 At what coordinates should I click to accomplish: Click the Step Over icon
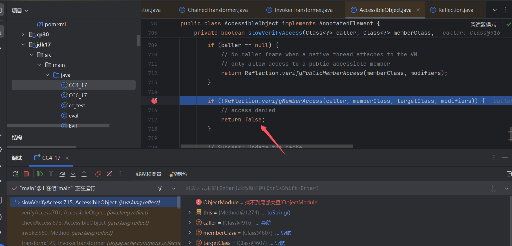62,174
